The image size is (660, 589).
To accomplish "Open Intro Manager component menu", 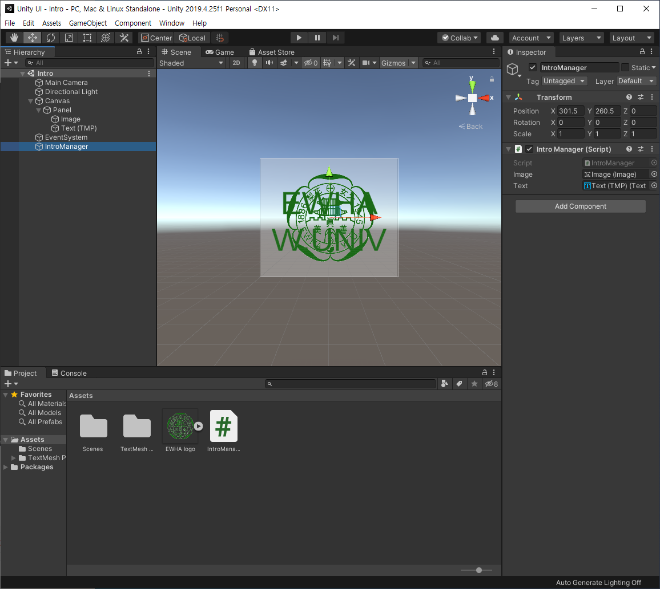I will [x=652, y=149].
